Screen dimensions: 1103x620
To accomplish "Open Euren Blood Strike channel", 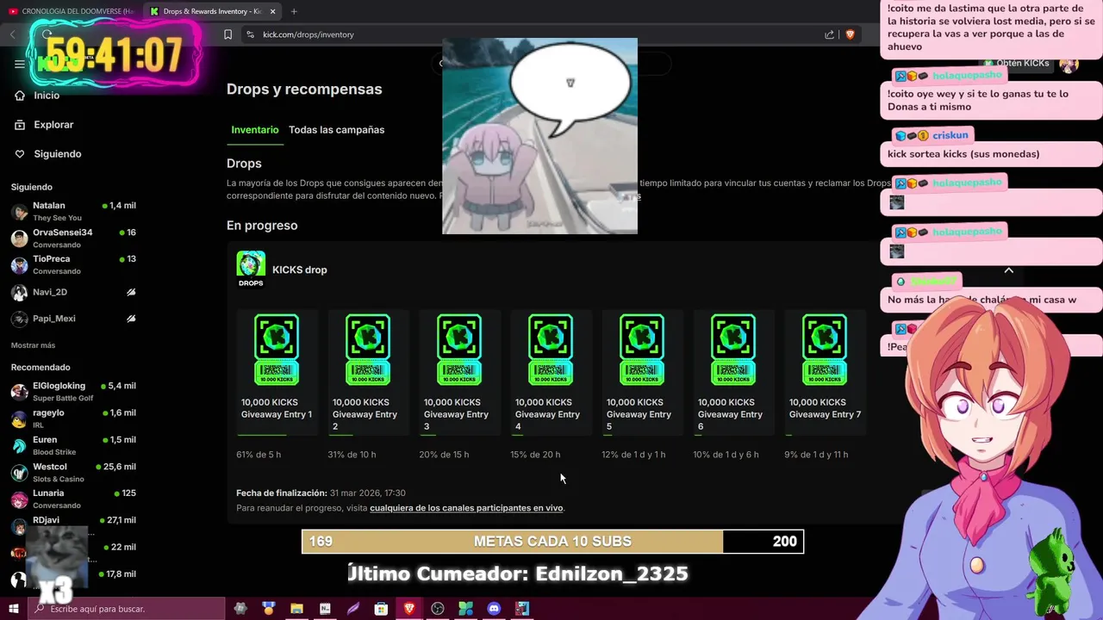I will [x=73, y=444].
